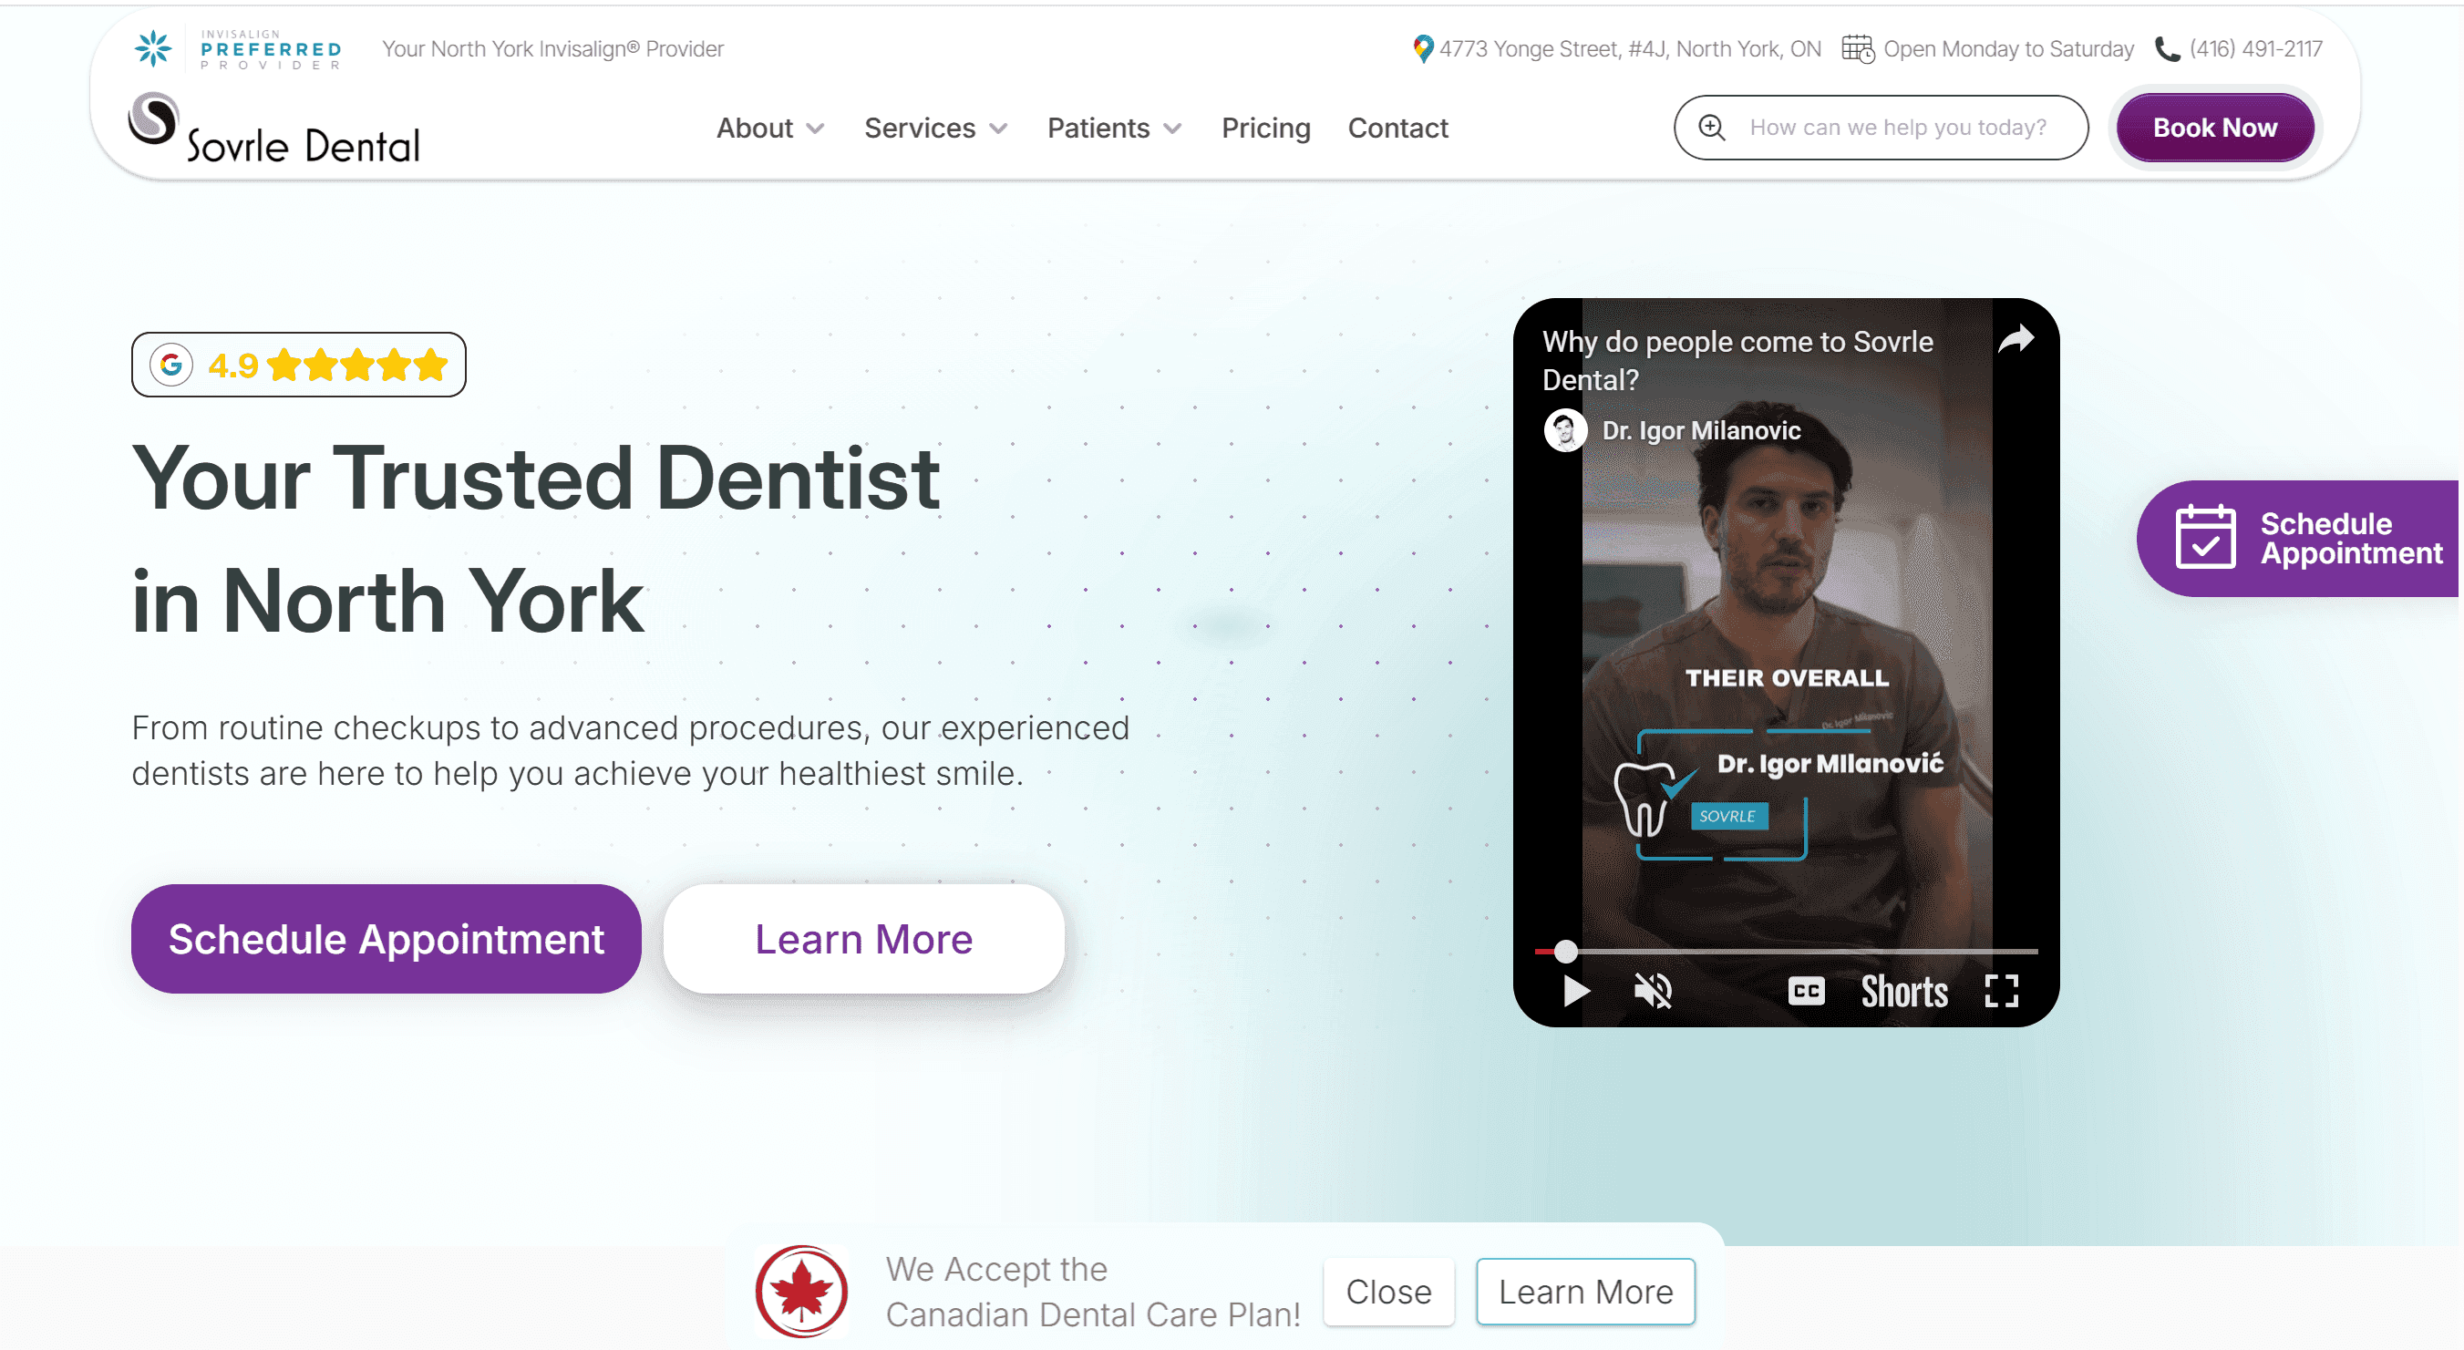2464x1350 pixels.
Task: Play the Sovrle Dental video
Action: [x=1575, y=991]
